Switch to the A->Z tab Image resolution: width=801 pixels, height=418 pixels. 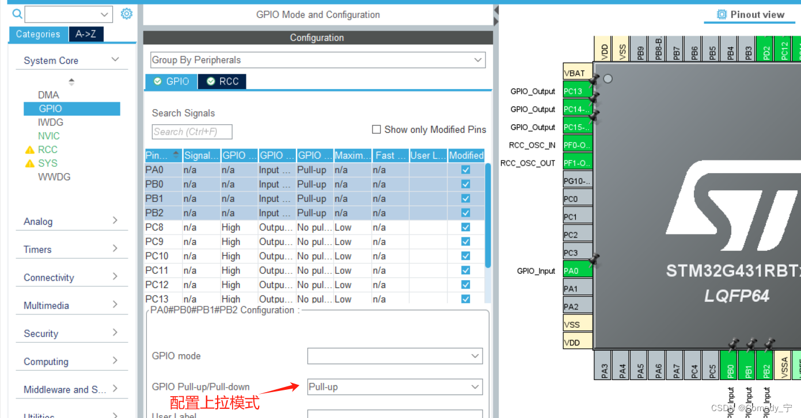[x=86, y=34]
